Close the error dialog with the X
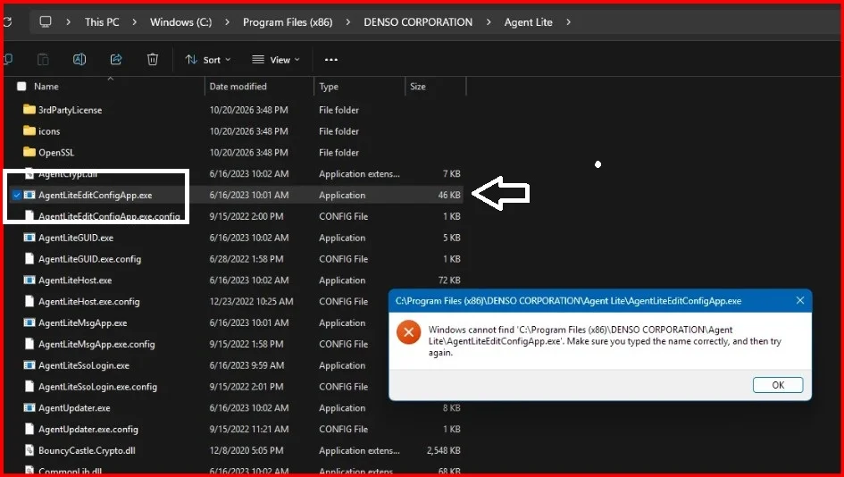This screenshot has width=844, height=477. coord(800,300)
